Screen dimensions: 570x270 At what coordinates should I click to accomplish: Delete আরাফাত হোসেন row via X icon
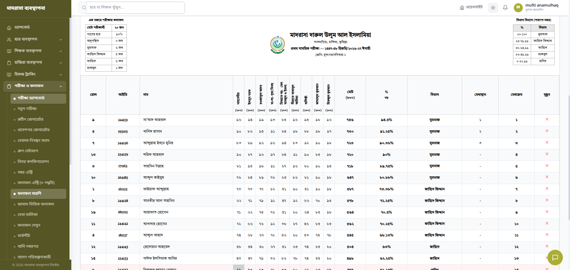pos(547,212)
